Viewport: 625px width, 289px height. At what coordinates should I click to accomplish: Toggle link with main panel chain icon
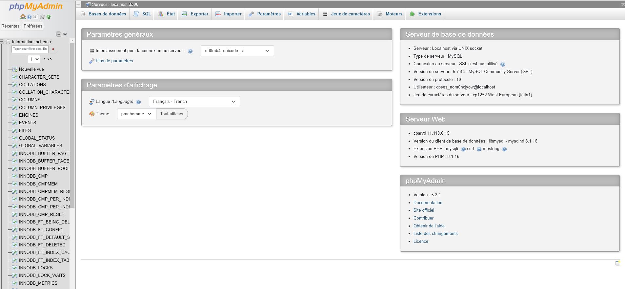pyautogui.click(x=65, y=34)
